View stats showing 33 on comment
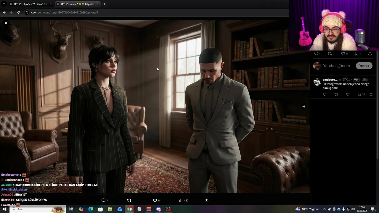 click(361, 94)
